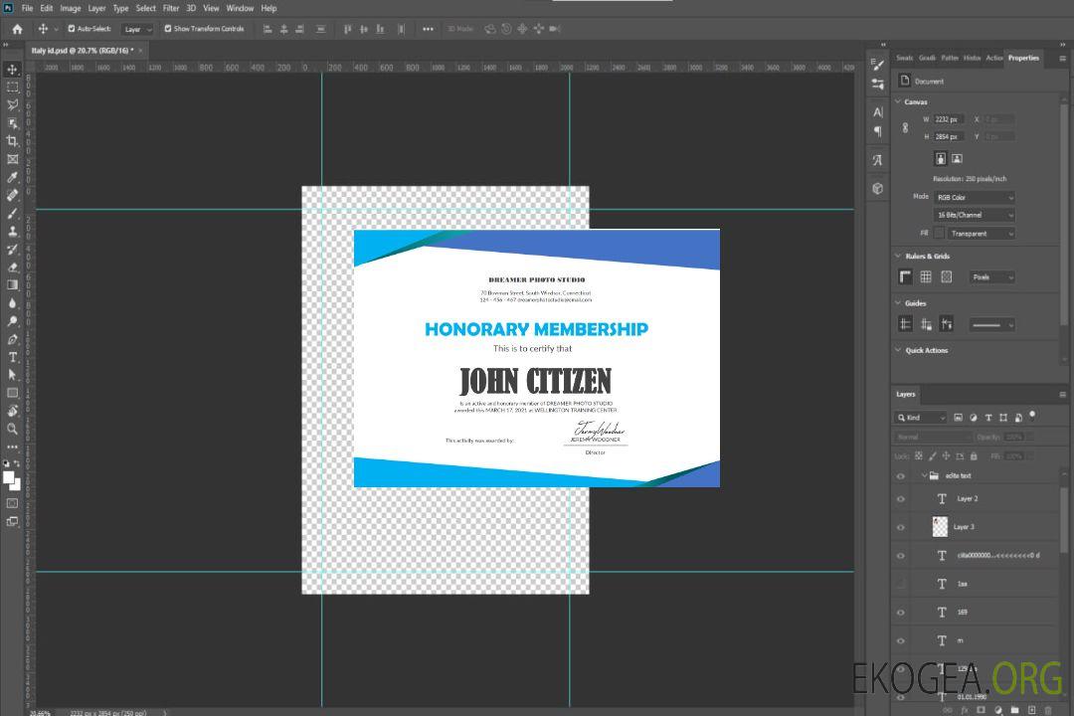Hide the Layer 2 text layer

pos(901,499)
